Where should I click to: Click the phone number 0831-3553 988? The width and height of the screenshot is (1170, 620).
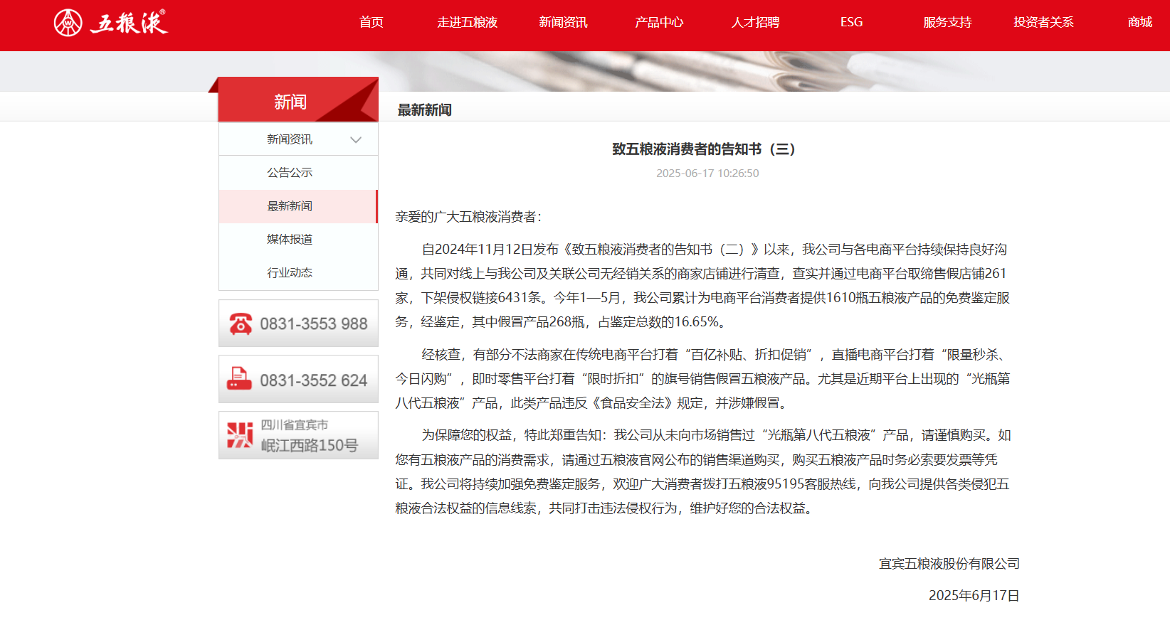point(313,324)
